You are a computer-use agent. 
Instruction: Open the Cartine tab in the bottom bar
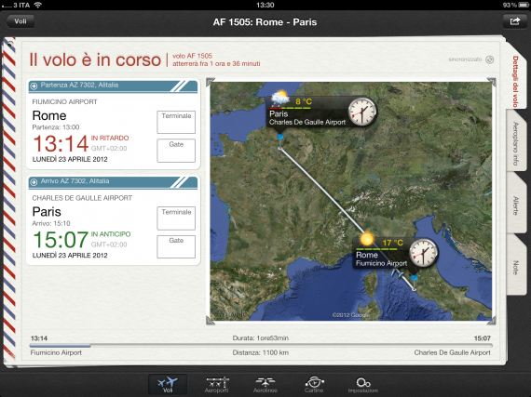point(314,385)
